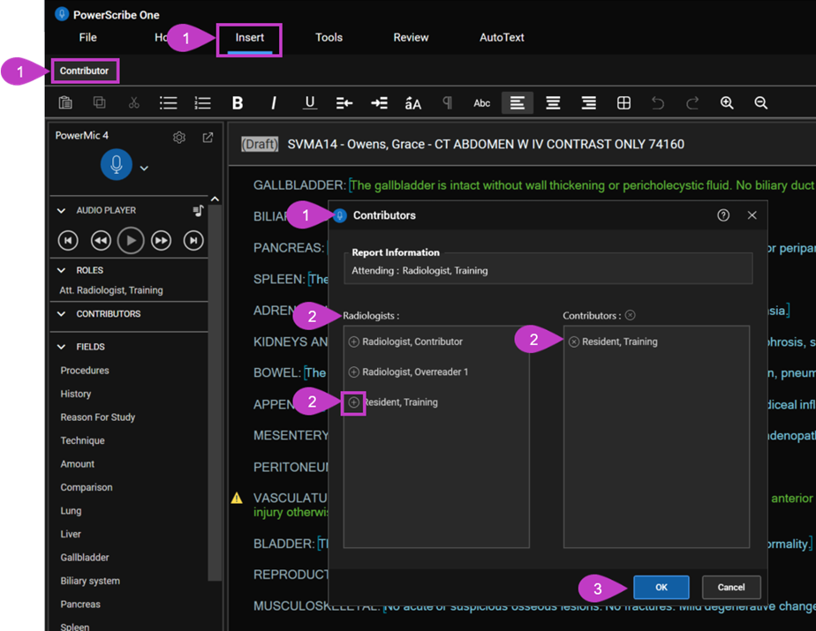The image size is (816, 631).
Task: Align text to the right
Action: click(x=588, y=103)
